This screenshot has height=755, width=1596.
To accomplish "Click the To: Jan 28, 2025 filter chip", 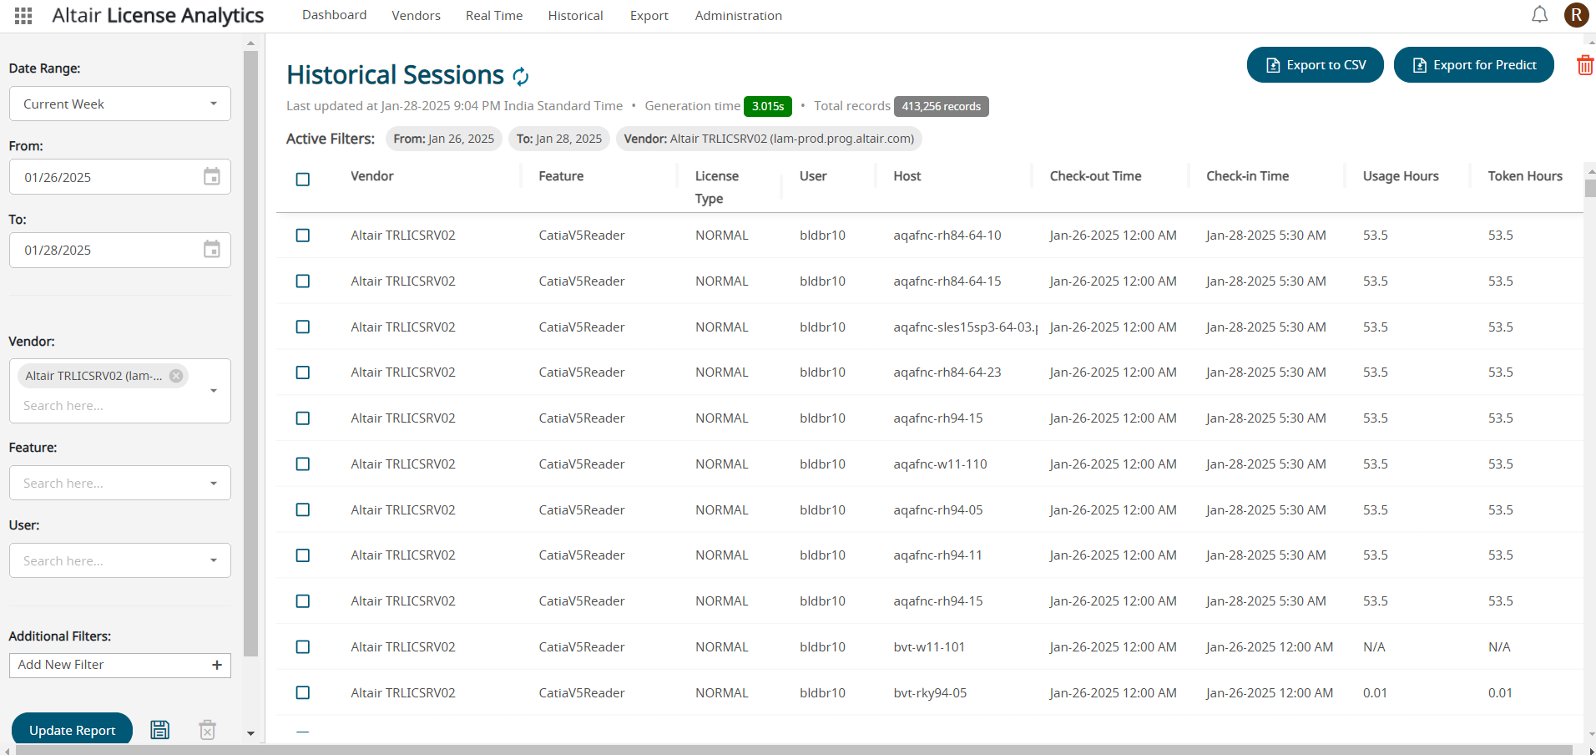I will pyautogui.click(x=558, y=139).
